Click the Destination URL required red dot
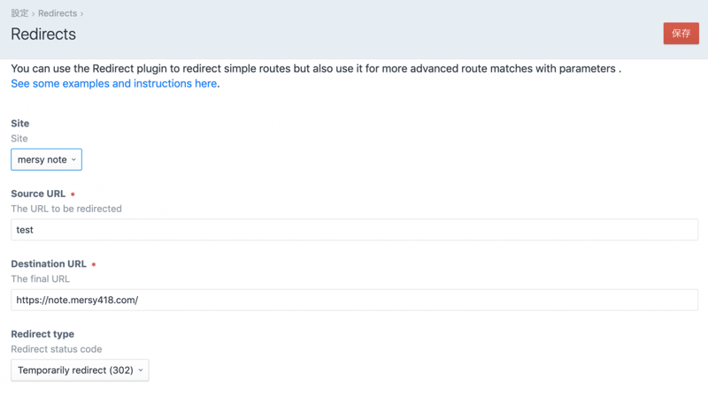 [x=94, y=264]
